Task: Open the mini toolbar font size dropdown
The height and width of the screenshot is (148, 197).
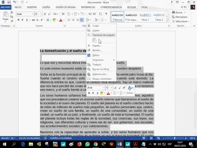Action: (x=112, y=88)
